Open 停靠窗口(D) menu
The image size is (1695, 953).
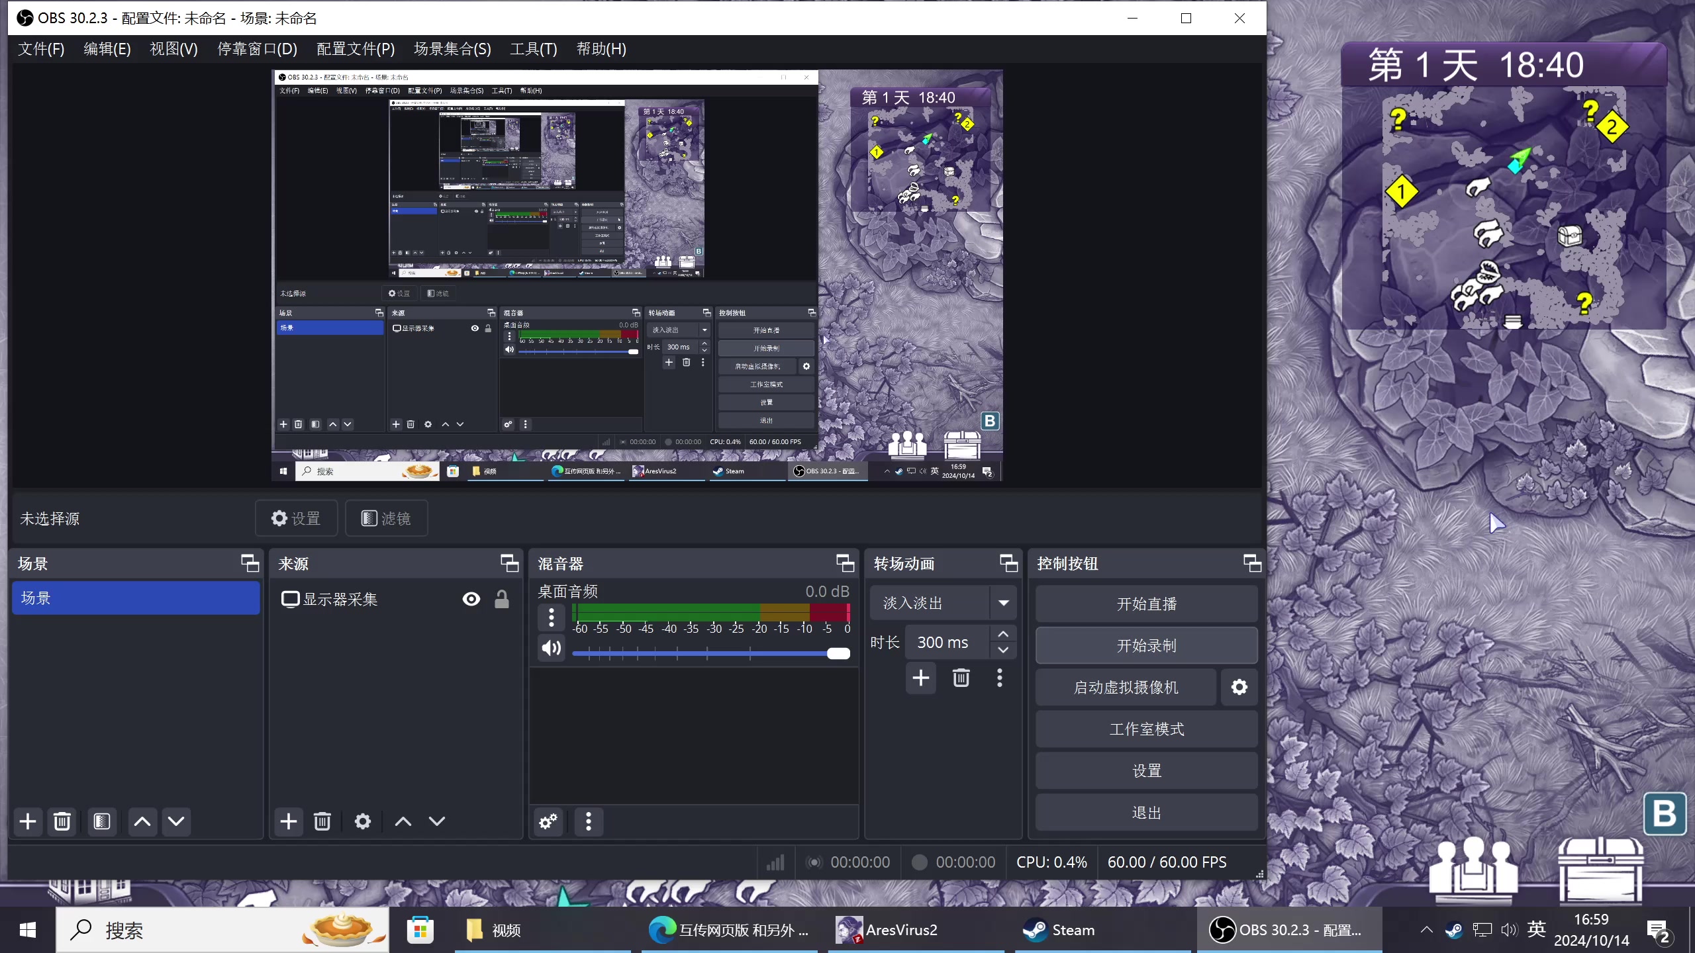click(x=258, y=49)
